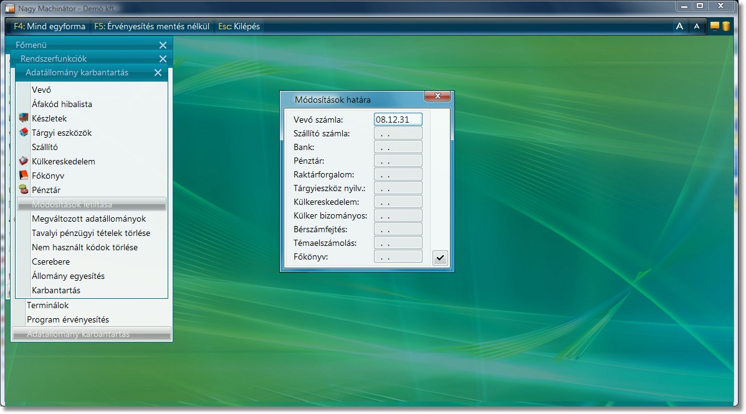Screen dimensions: 746x414
Task: Click the larger font size A icon
Action: click(x=679, y=26)
